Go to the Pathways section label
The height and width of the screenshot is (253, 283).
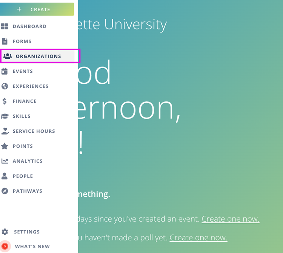click(x=28, y=191)
